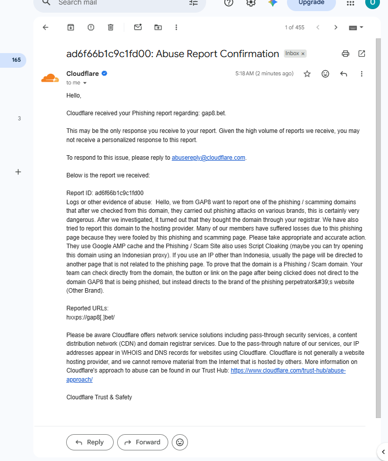Move email to a folder
388x461 pixels.
(x=158, y=27)
